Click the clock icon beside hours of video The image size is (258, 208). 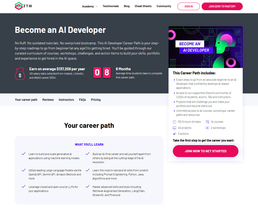click(174, 122)
